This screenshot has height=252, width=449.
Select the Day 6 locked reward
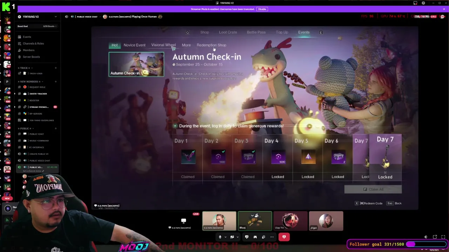339,157
